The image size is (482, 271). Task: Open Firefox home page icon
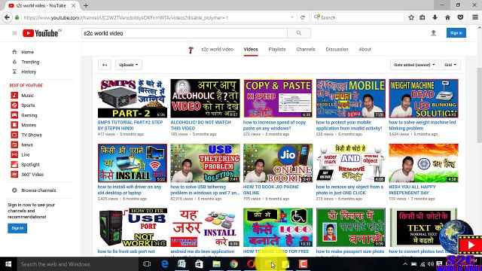click(x=447, y=17)
